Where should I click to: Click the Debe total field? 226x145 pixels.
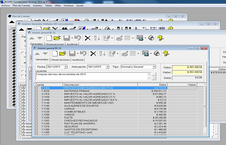click(x=187, y=67)
